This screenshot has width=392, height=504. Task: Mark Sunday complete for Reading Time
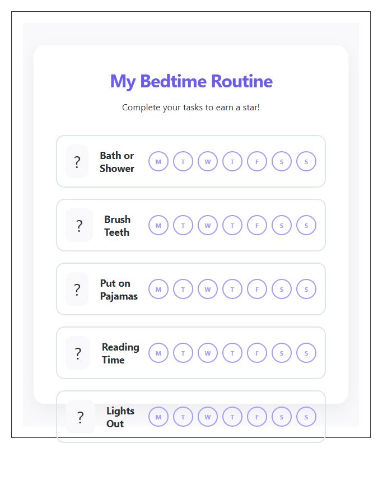pyautogui.click(x=306, y=353)
